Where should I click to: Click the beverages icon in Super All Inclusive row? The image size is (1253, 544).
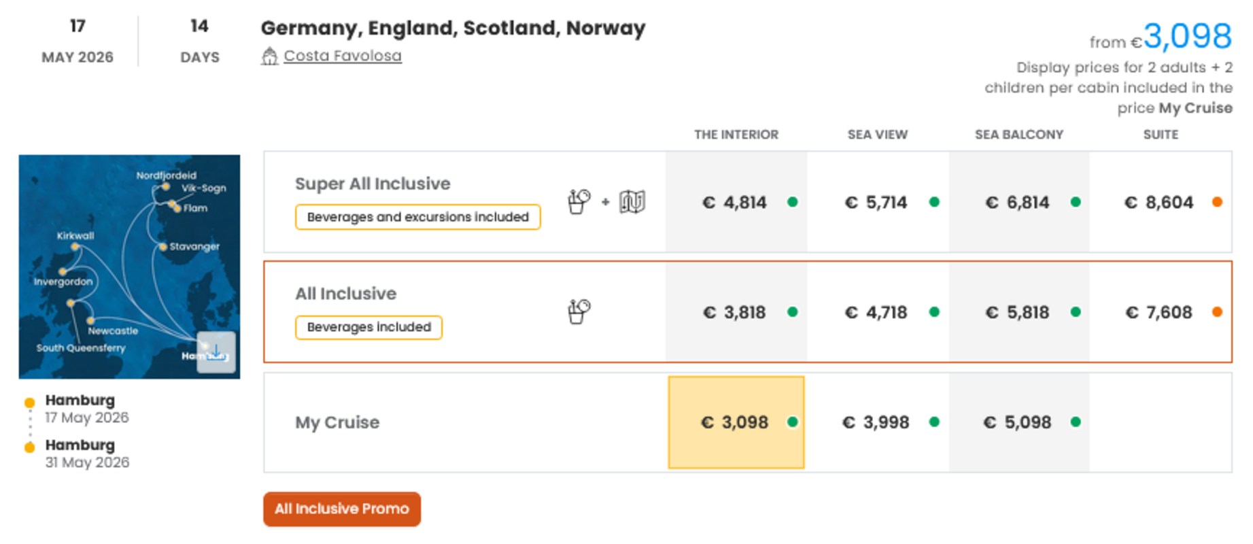pyautogui.click(x=579, y=202)
